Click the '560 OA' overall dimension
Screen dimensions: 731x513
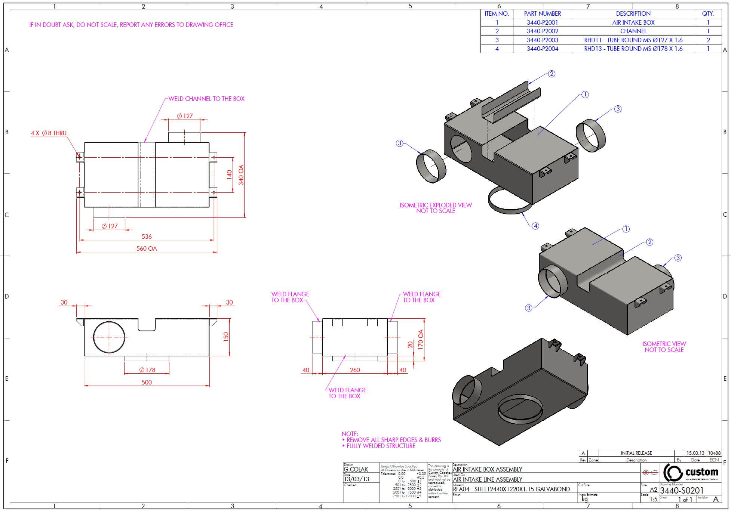(147, 248)
